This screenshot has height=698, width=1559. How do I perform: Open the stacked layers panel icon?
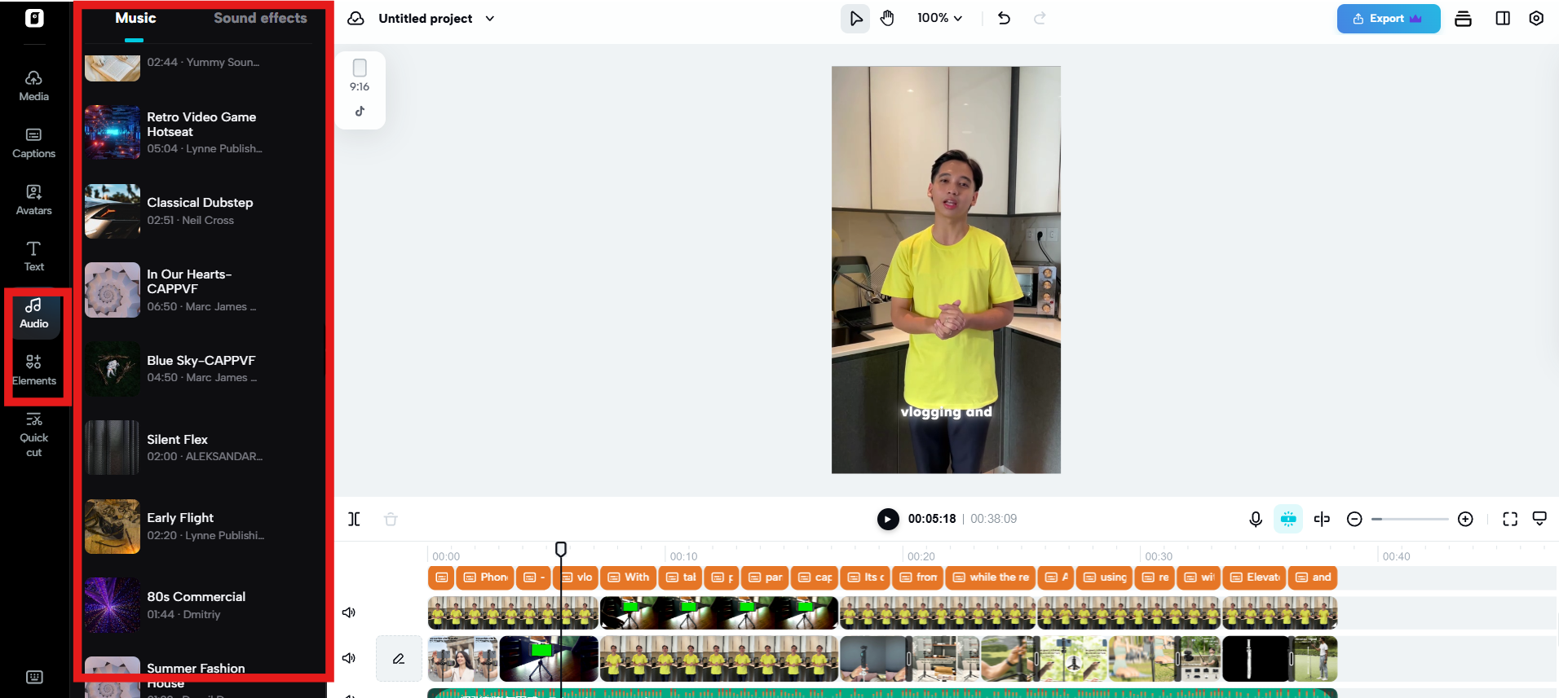click(1463, 18)
